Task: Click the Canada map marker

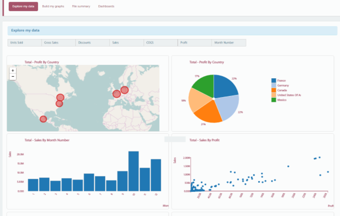Action: tap(60, 97)
